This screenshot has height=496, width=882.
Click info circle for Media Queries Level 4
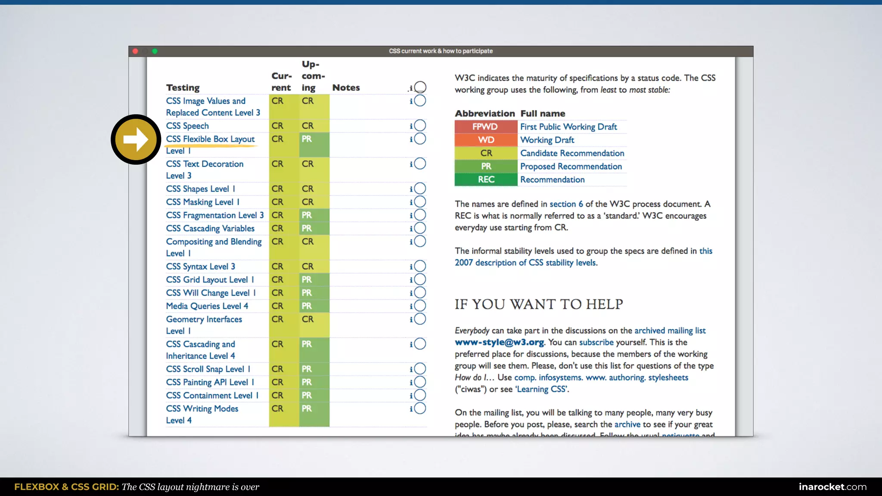[420, 306]
